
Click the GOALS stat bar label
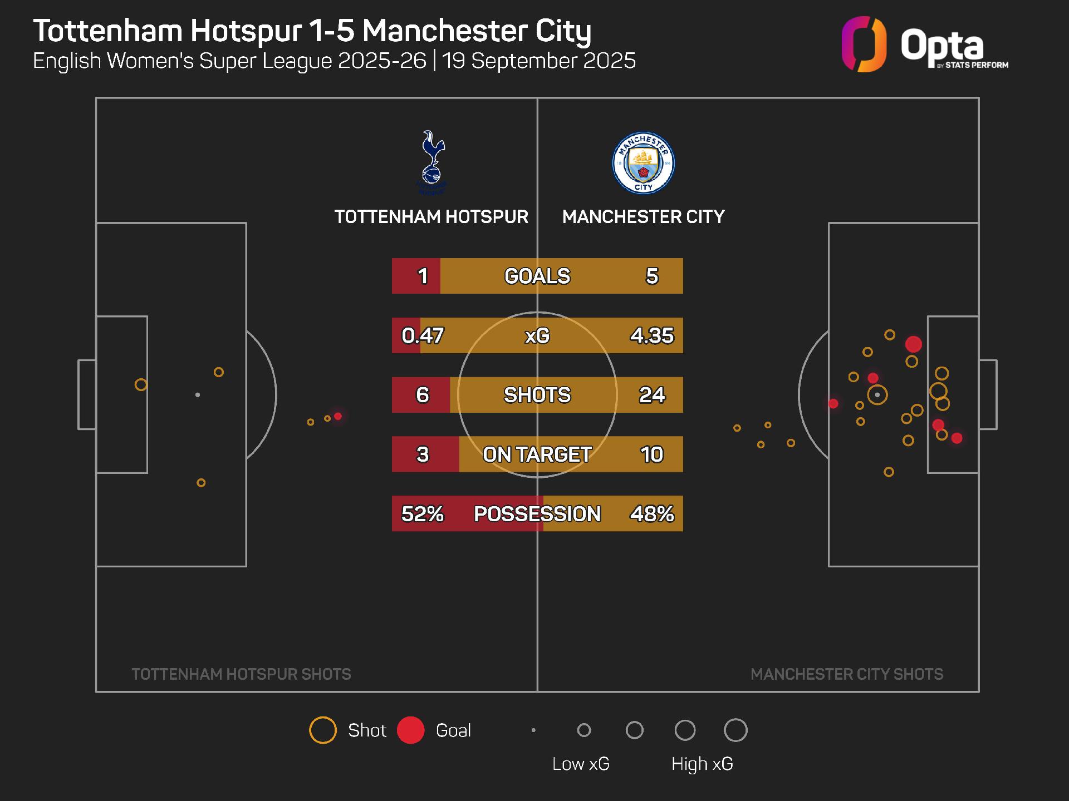pos(537,276)
